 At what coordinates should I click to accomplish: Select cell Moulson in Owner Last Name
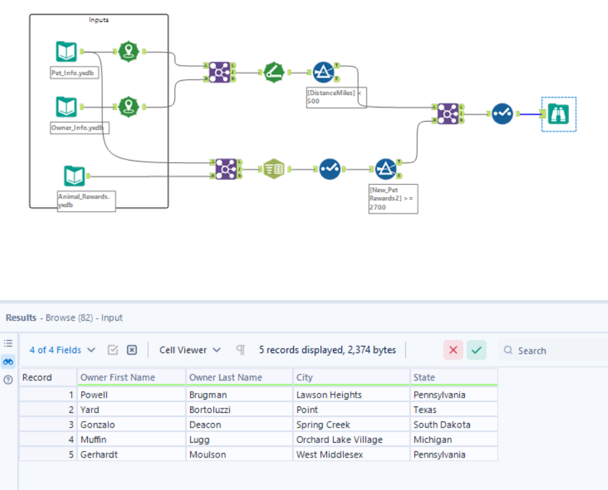239,454
